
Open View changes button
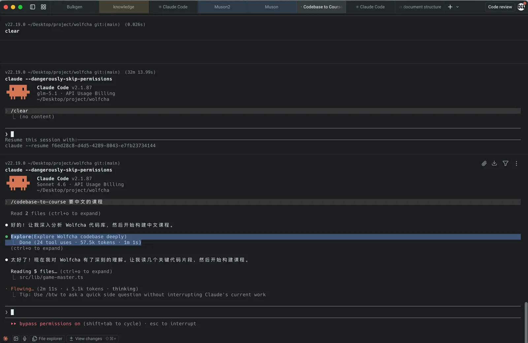point(92,338)
